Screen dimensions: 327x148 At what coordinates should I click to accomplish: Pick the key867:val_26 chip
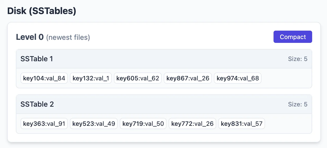click(x=188, y=78)
